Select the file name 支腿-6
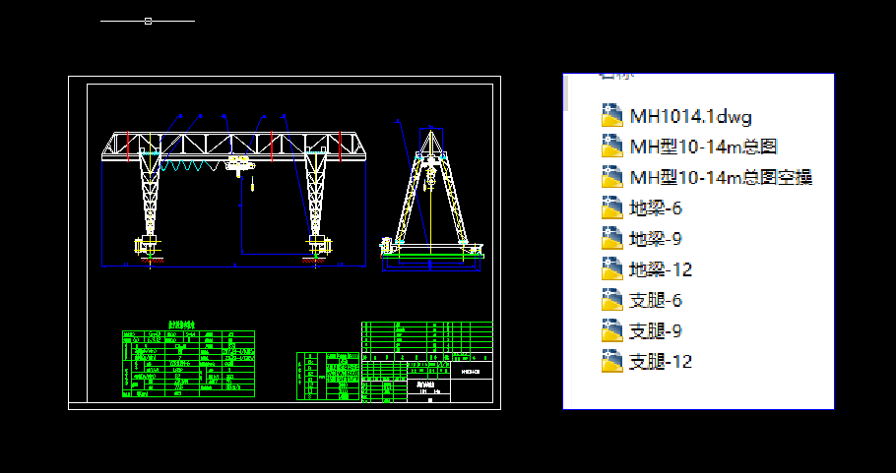Viewport: 896px width, 473px height. point(656,301)
